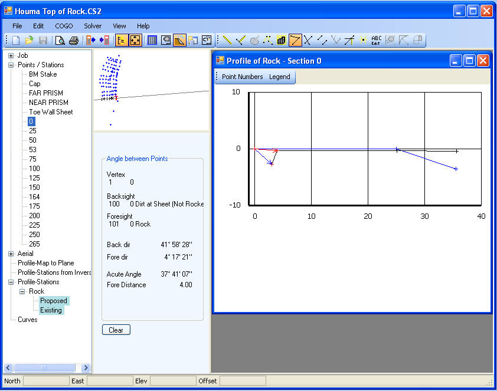Click the Print printer icon
The width and height of the screenshot is (497, 391).
coord(74,40)
